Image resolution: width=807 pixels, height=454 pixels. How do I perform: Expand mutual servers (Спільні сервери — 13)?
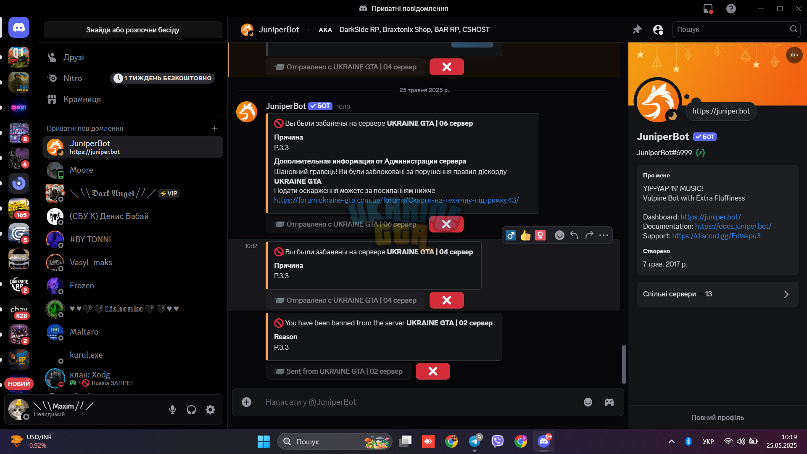click(717, 294)
